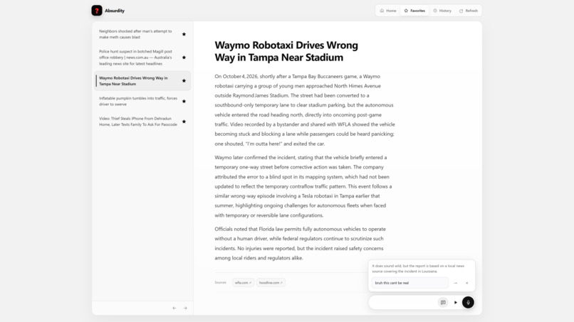Image resolution: width=574 pixels, height=322 pixels.
Task: Toggle the chat bubble icon in bottom bar
Action: 443,302
